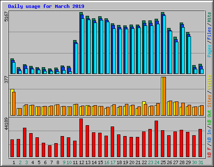The width and height of the screenshot is (214, 167).
Task: Click day 26 on the x-axis
Action: [x=169, y=162]
